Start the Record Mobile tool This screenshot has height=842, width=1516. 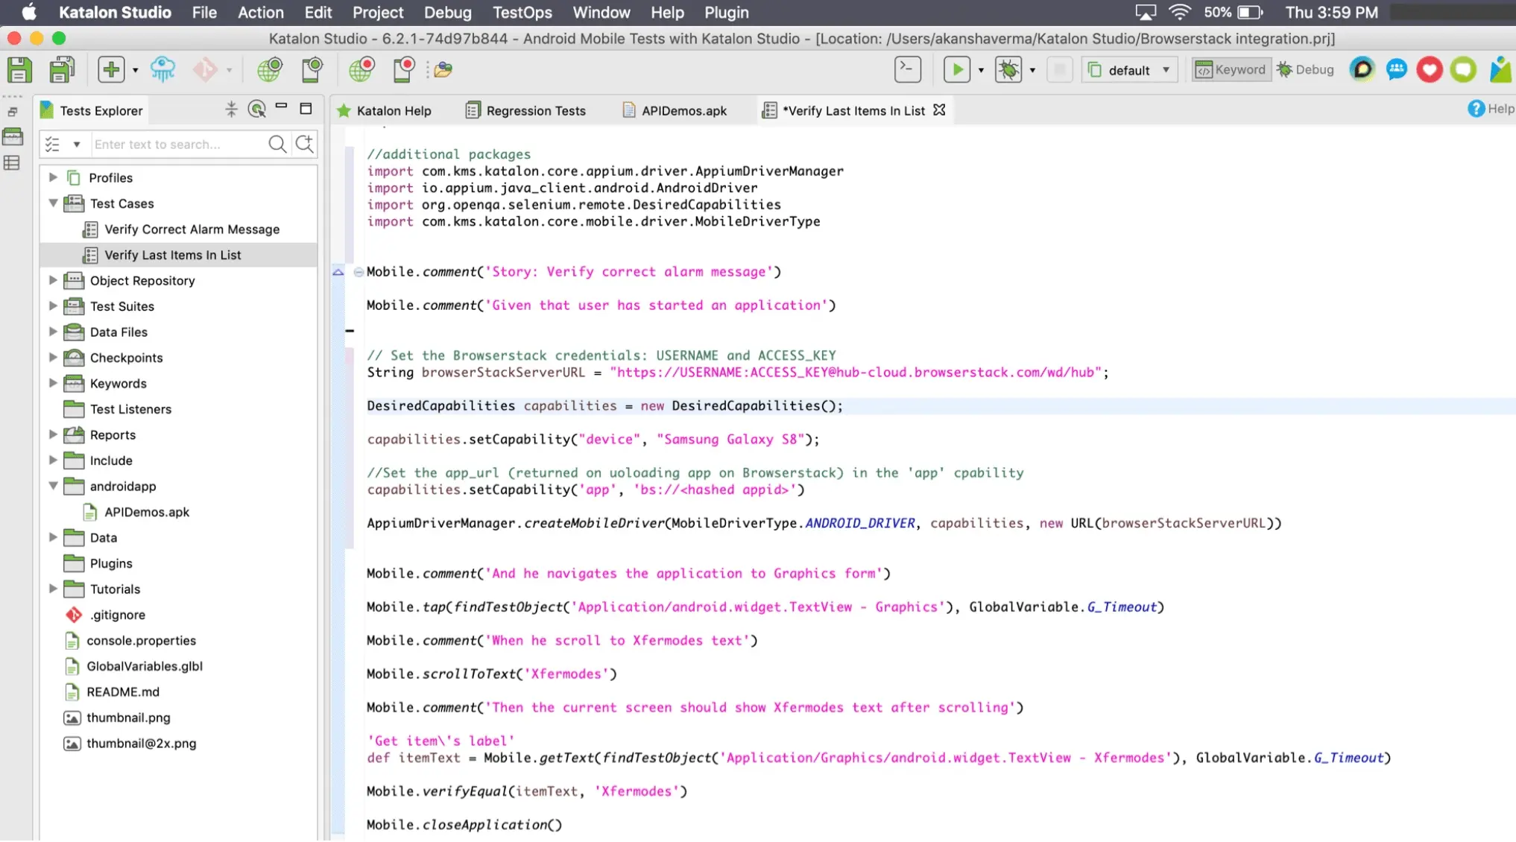click(403, 70)
